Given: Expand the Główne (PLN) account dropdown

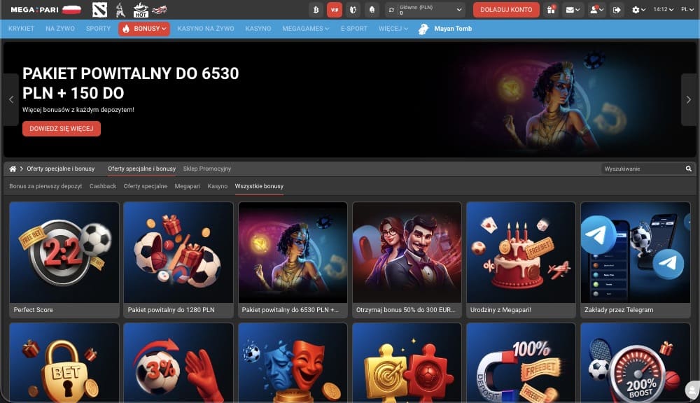Looking at the screenshot, I should pyautogui.click(x=459, y=10).
